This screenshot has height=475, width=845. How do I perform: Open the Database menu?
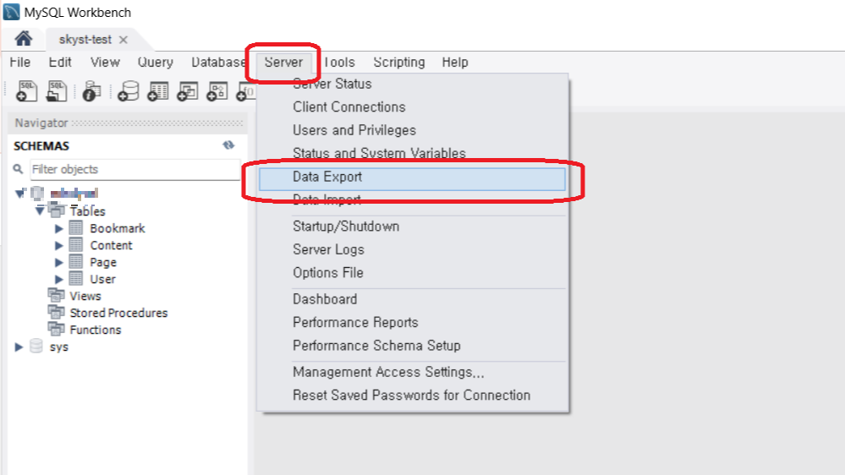coord(218,62)
